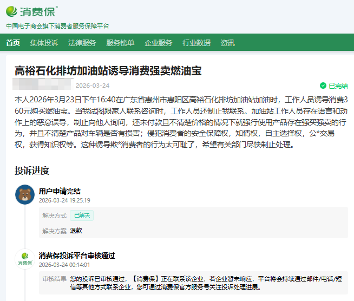Open the 集体投诉 nav item

pyautogui.click(x=44, y=43)
